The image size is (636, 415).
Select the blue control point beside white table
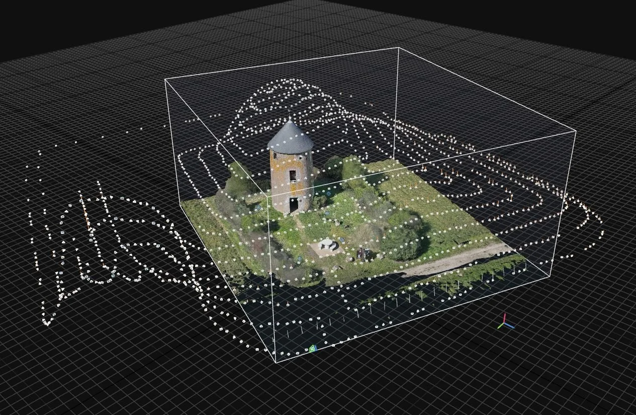[342, 240]
